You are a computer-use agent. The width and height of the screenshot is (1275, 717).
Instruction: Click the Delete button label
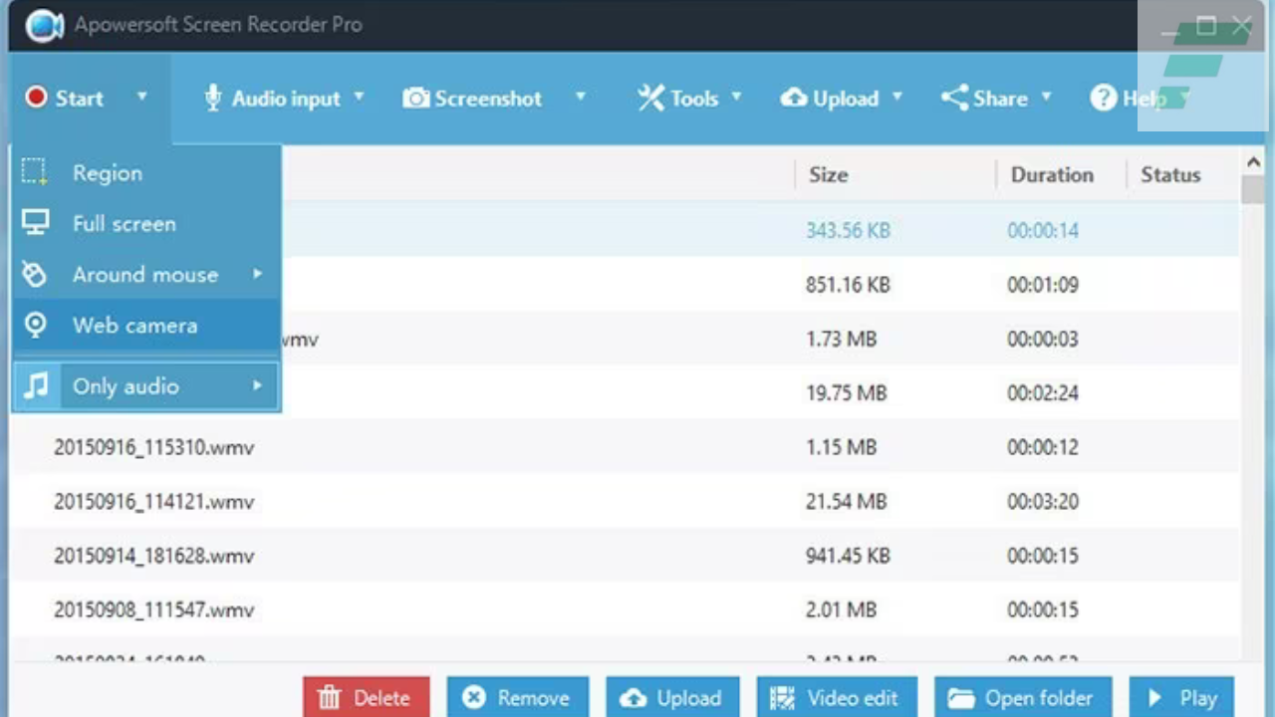tap(382, 699)
